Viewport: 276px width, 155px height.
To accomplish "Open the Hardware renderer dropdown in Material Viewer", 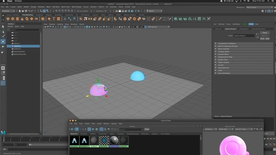I will (x=211, y=129).
